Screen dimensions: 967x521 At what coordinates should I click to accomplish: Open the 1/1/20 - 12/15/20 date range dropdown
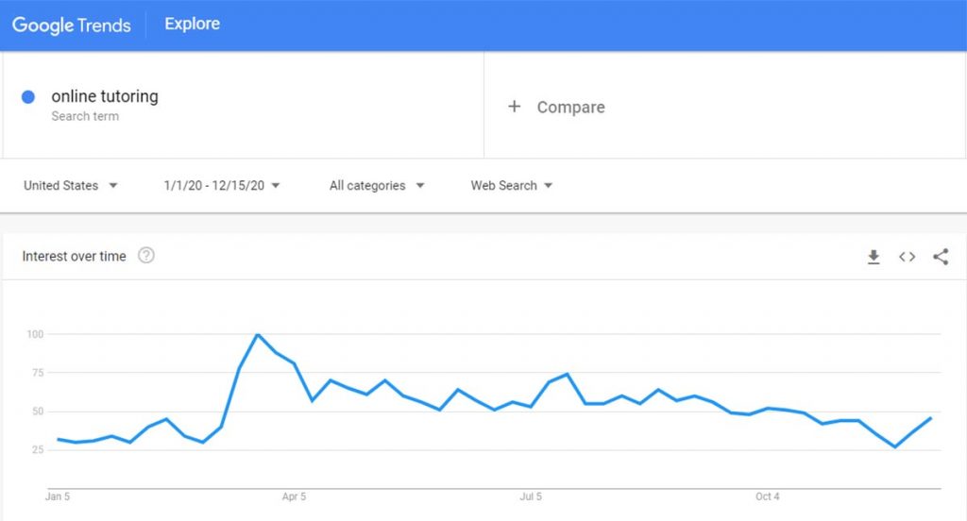[221, 186]
